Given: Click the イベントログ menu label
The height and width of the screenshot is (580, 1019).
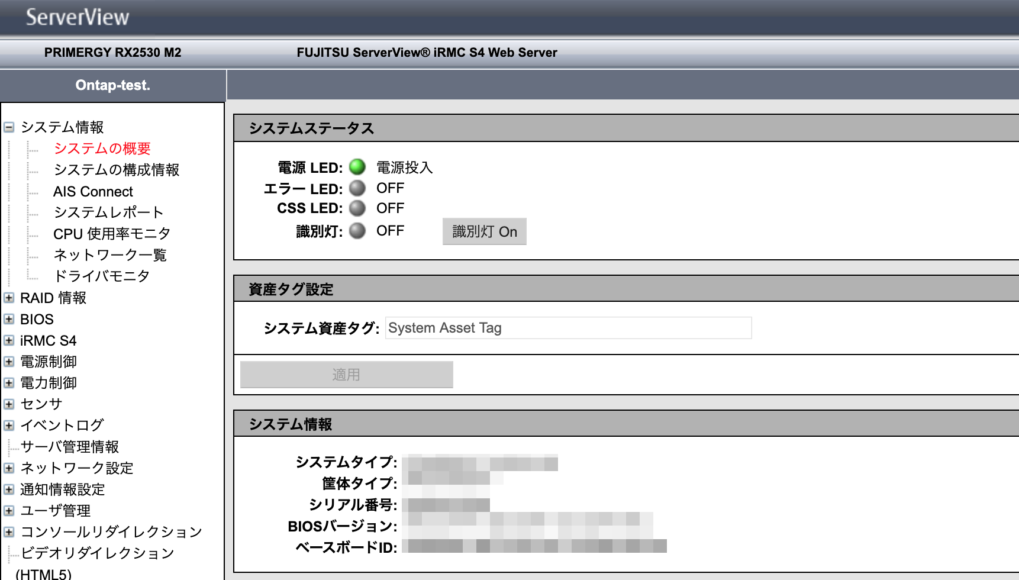Looking at the screenshot, I should pyautogui.click(x=62, y=426).
